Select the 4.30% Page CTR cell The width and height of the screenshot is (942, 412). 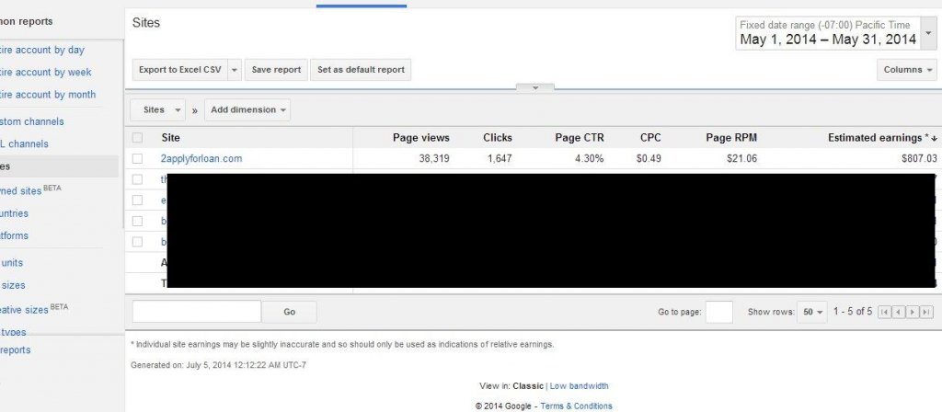[590, 158]
